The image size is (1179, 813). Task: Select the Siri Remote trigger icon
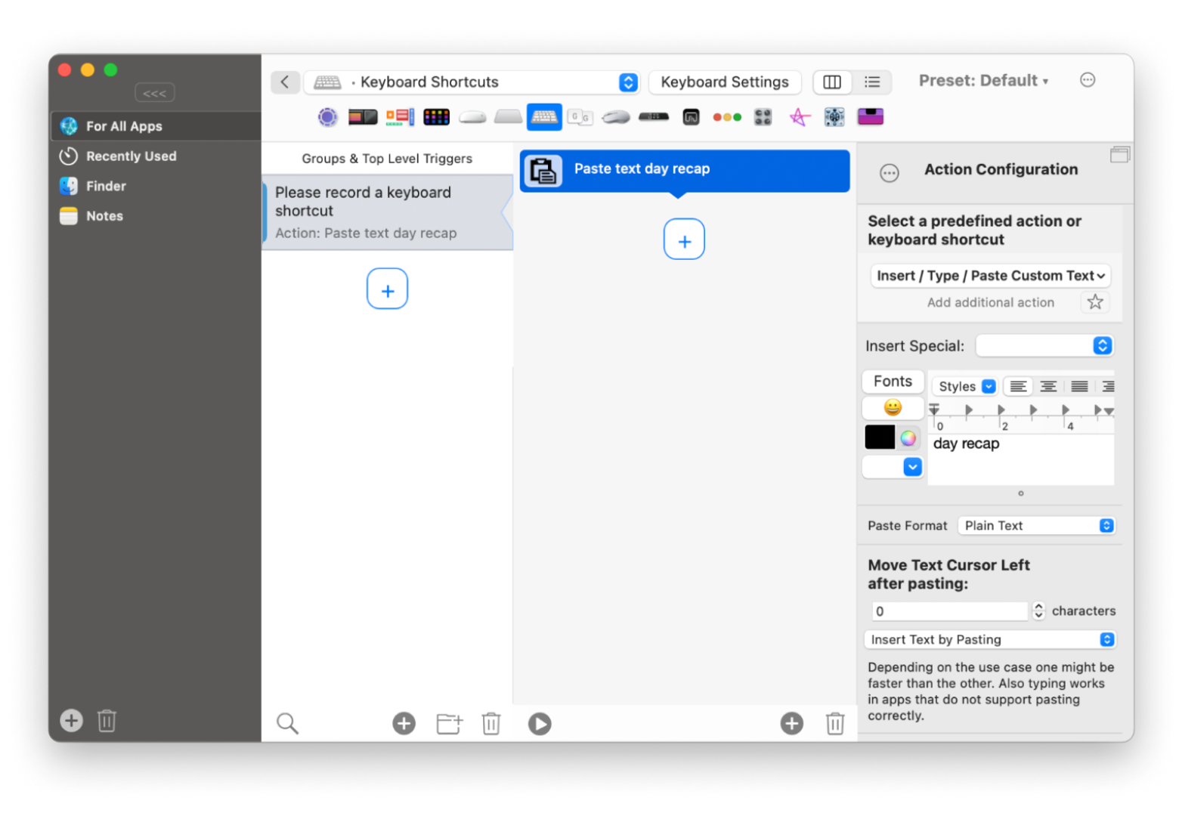(x=653, y=117)
